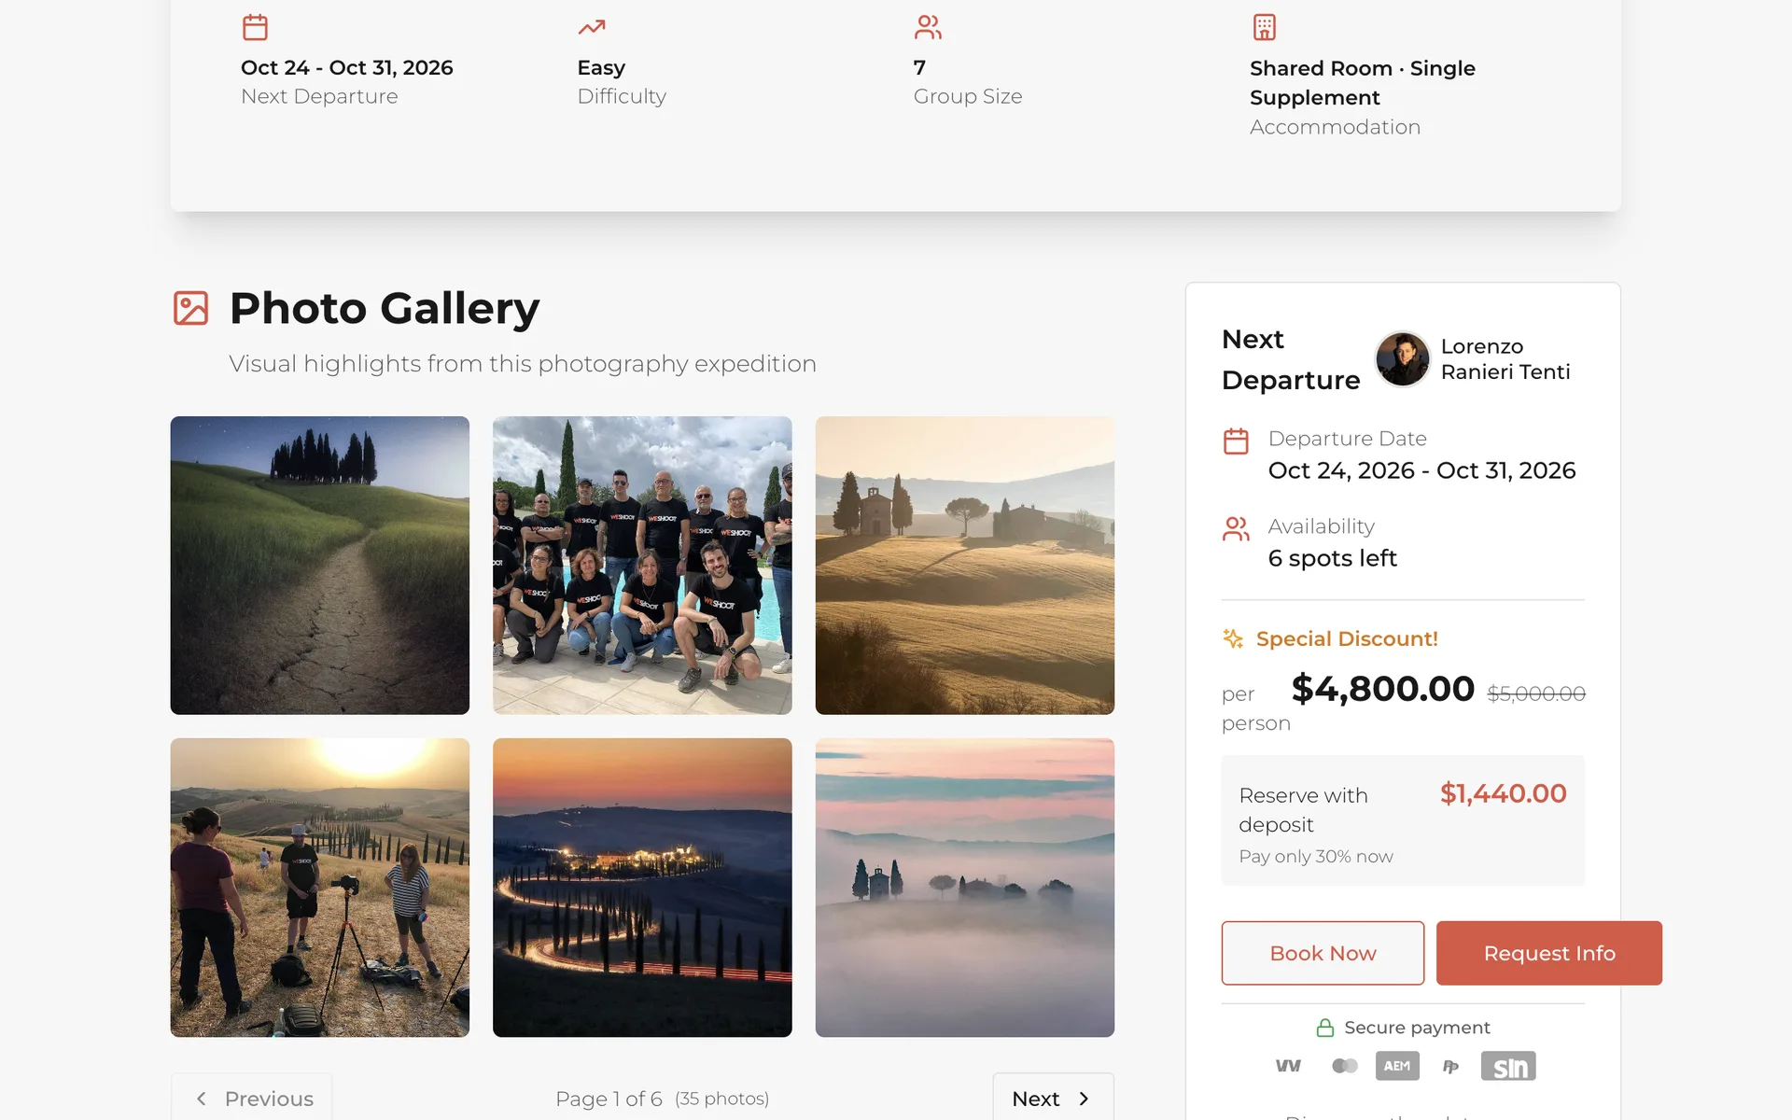Click the 'sln' payment logo

1508,1066
